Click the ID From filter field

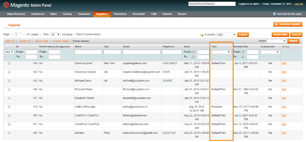click(x=31, y=52)
